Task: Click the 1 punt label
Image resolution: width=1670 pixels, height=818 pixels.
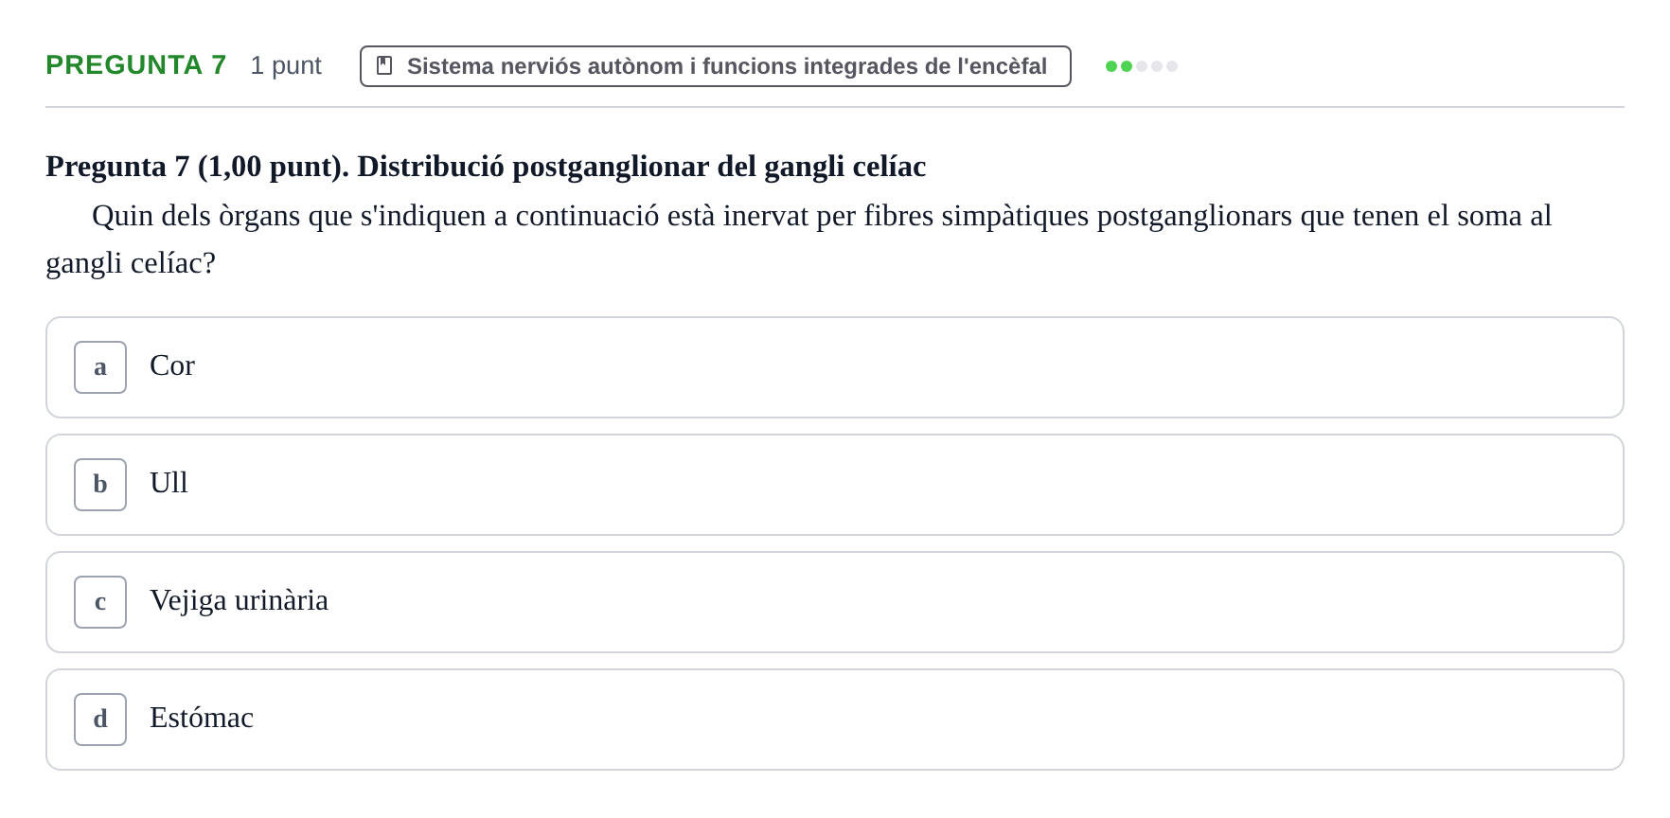Action: (x=286, y=65)
